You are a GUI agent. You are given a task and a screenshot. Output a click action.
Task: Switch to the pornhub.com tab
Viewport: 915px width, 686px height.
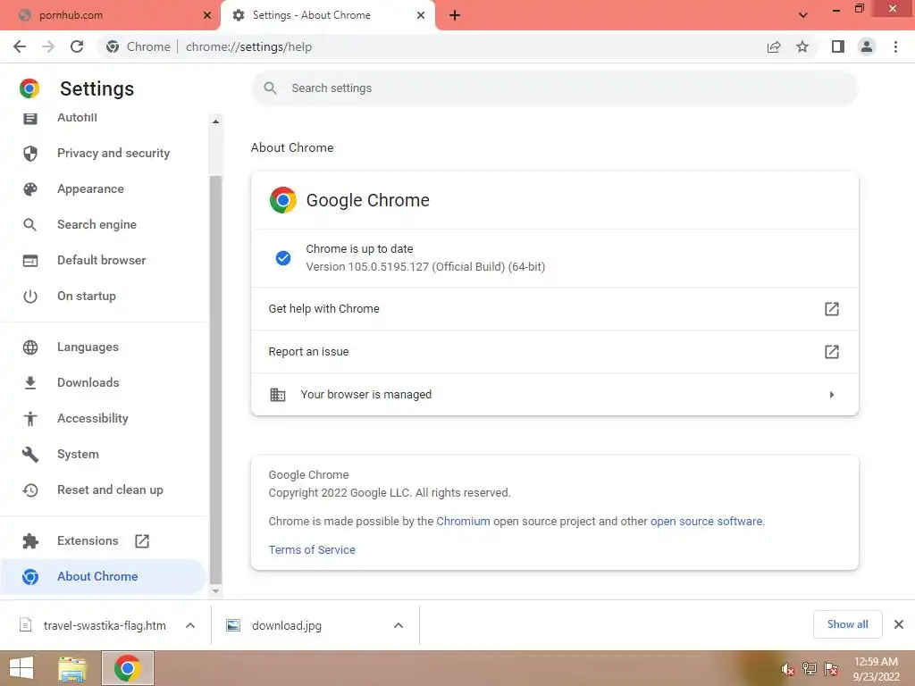point(111,16)
